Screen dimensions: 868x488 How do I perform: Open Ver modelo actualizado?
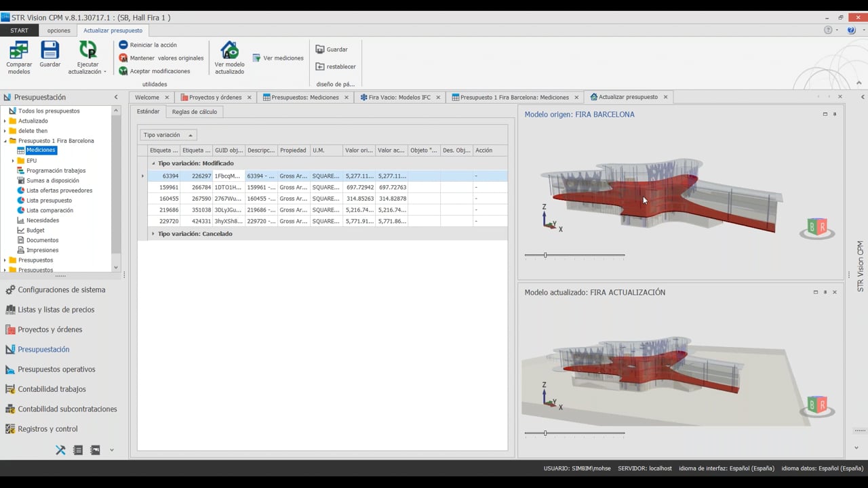click(x=229, y=58)
